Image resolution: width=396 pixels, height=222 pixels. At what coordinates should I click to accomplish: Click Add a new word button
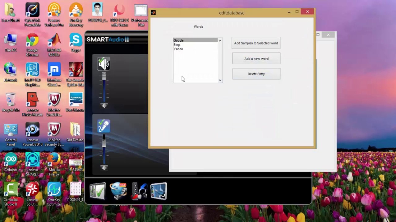[256, 59]
